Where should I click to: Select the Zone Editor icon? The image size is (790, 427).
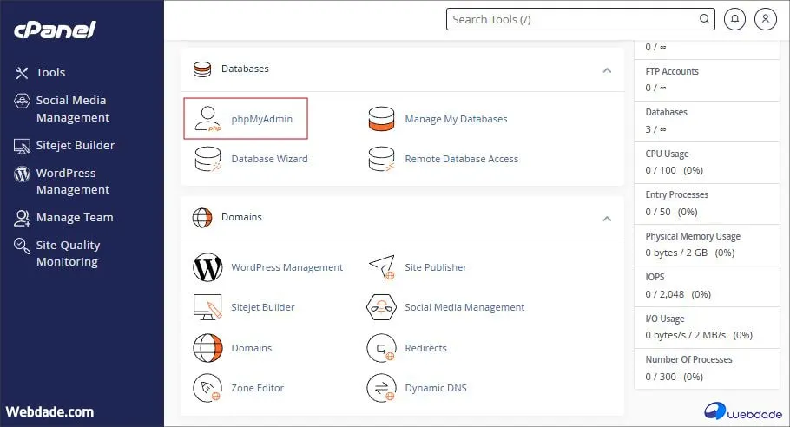tap(208, 388)
